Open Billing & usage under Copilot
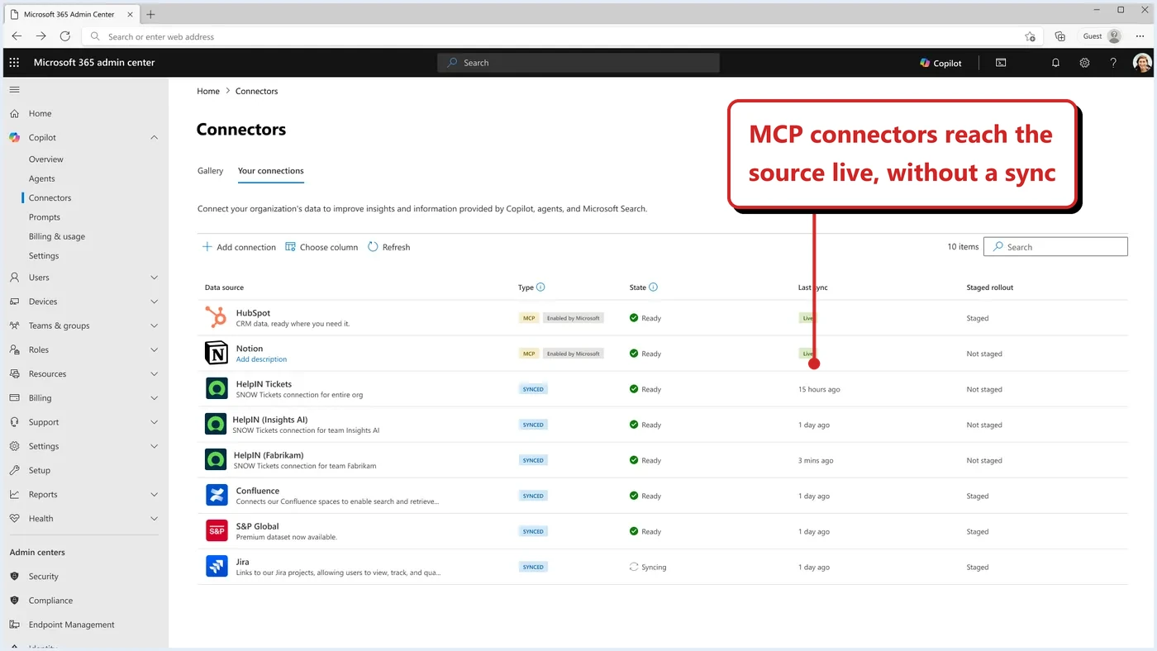This screenshot has height=651, width=1157. 57,236
